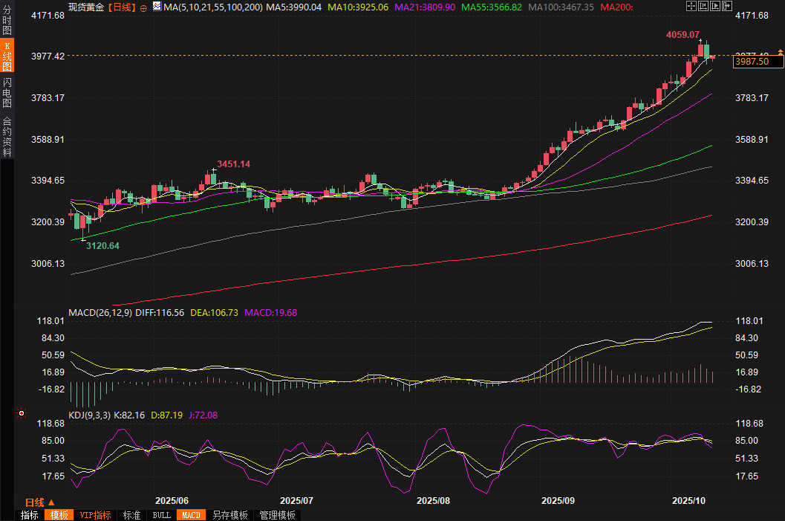The image size is (785, 521).
Task: Click the 另存模板 button
Action: click(x=230, y=515)
